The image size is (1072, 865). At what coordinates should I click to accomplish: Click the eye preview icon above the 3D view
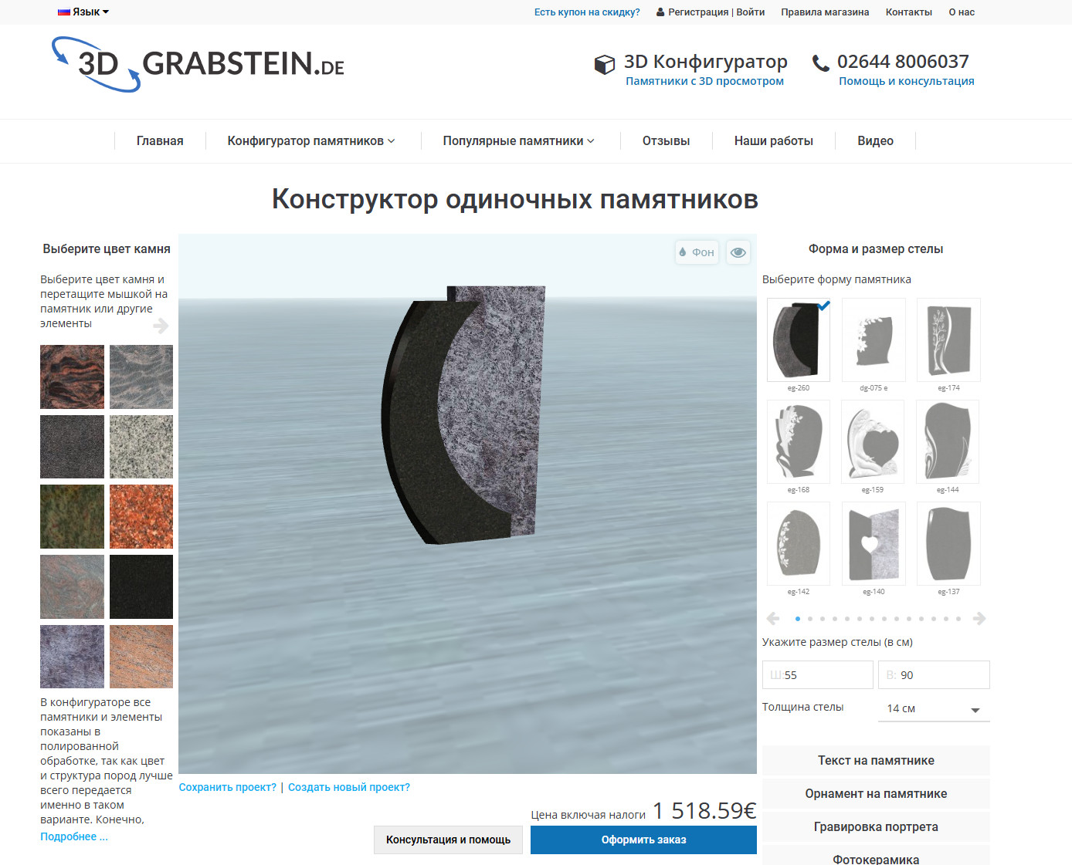tap(738, 252)
